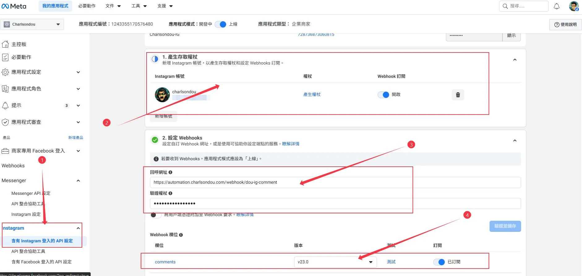
Task: Toggle the charlsondou Webhook subscription switch
Action: [383, 95]
